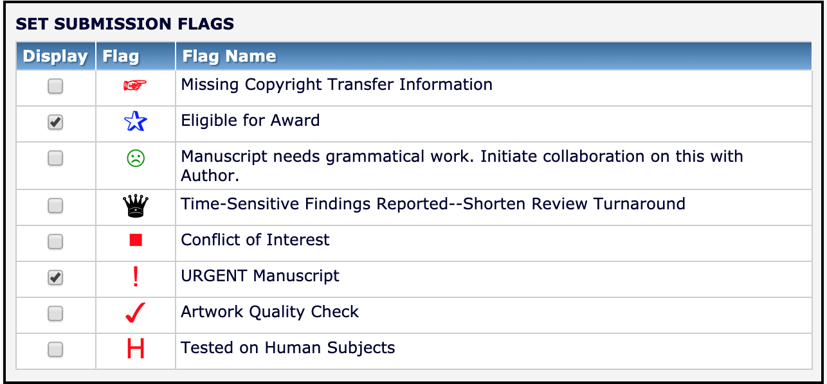Enable the Missing Copyright Transfer Information checkbox
This screenshot has width=827, height=384.
[55, 86]
